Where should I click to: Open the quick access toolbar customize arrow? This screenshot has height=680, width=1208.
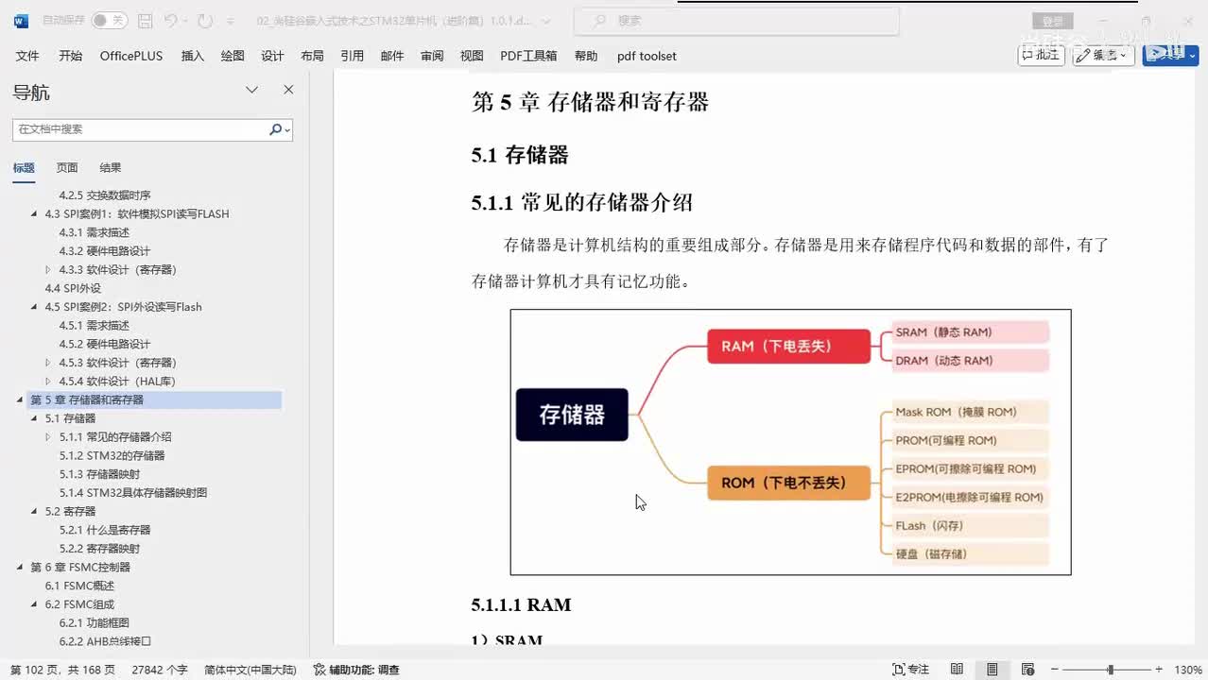pyautogui.click(x=231, y=20)
